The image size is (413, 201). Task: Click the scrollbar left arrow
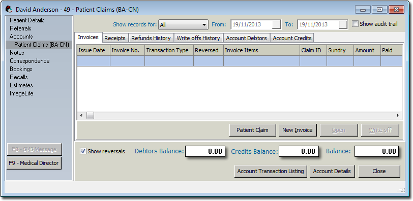click(x=81, y=115)
